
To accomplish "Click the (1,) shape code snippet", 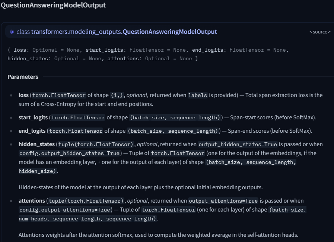I will (x=117, y=95).
